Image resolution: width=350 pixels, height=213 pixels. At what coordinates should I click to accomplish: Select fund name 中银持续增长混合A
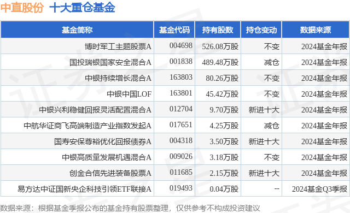(118, 78)
